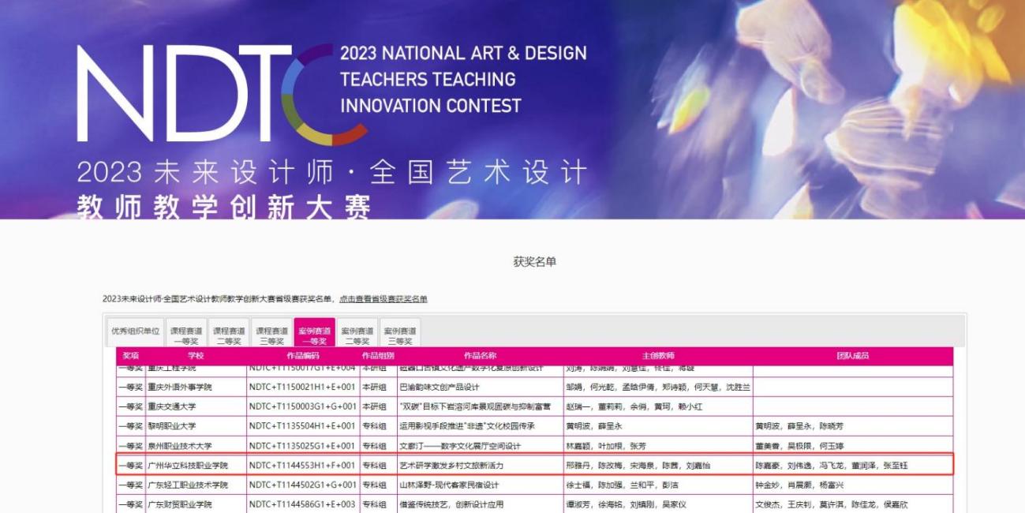The width and height of the screenshot is (1025, 513).
Task: Click the active 案例赛道 一等奖 tab
Action: [314, 335]
